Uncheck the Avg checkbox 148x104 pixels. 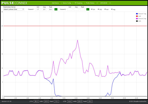click(112, 9)
